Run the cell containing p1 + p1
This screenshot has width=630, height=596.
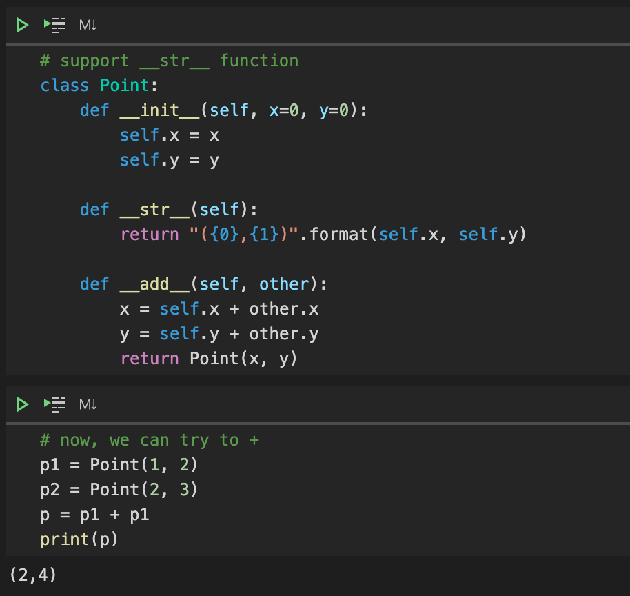[x=21, y=404]
